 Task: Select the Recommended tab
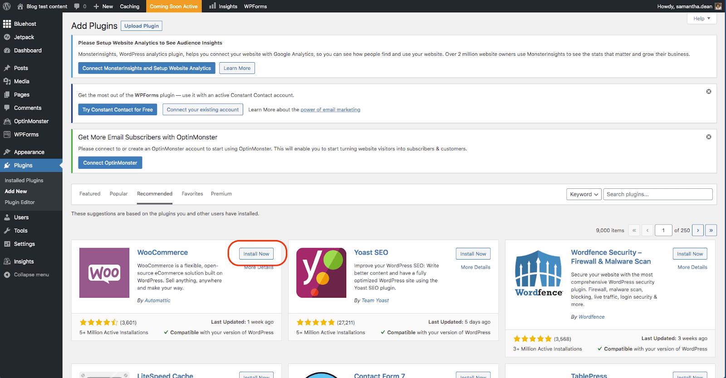155,194
